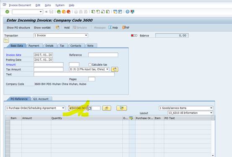This screenshot has height=157, width=232.
Task: Click the yellow icon button beside tax code
Action: point(115,69)
